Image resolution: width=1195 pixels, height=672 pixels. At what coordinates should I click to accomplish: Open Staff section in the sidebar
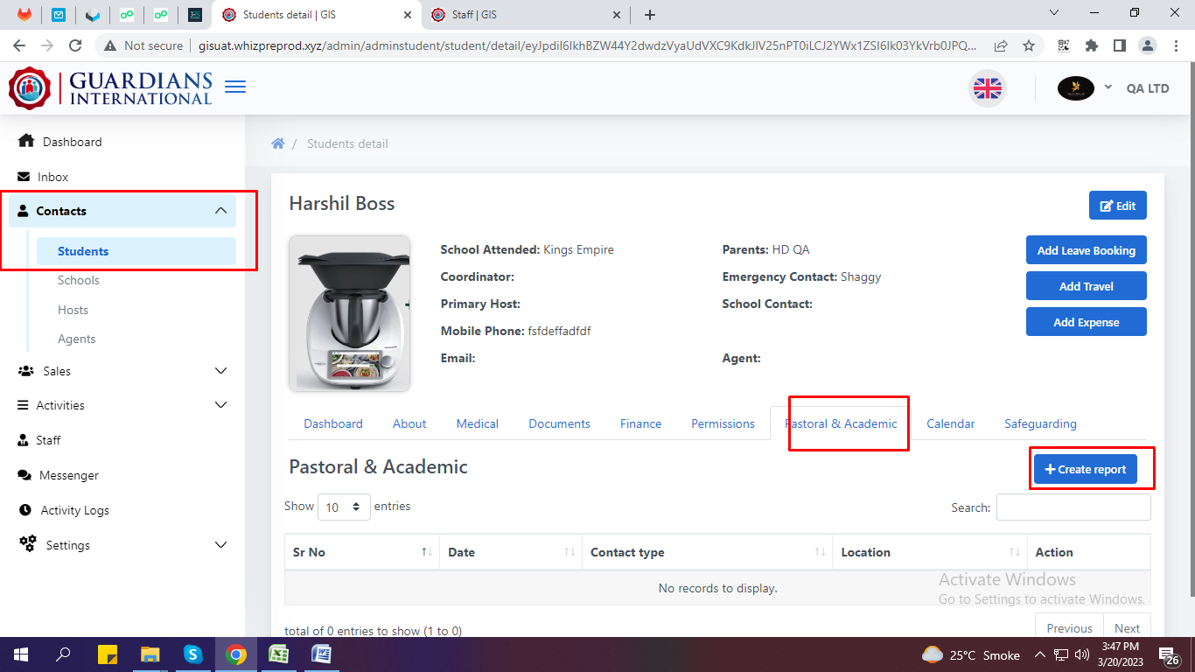[48, 440]
